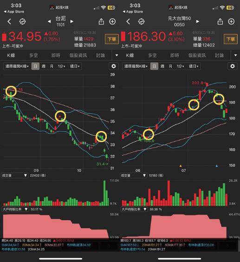The image size is (240, 262).
Task: Select 日 period on 元大台灣50 chart
Action: [x=154, y=66]
